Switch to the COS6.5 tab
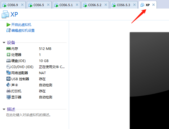Screen dimensions: 169x129 pos(39,5)
